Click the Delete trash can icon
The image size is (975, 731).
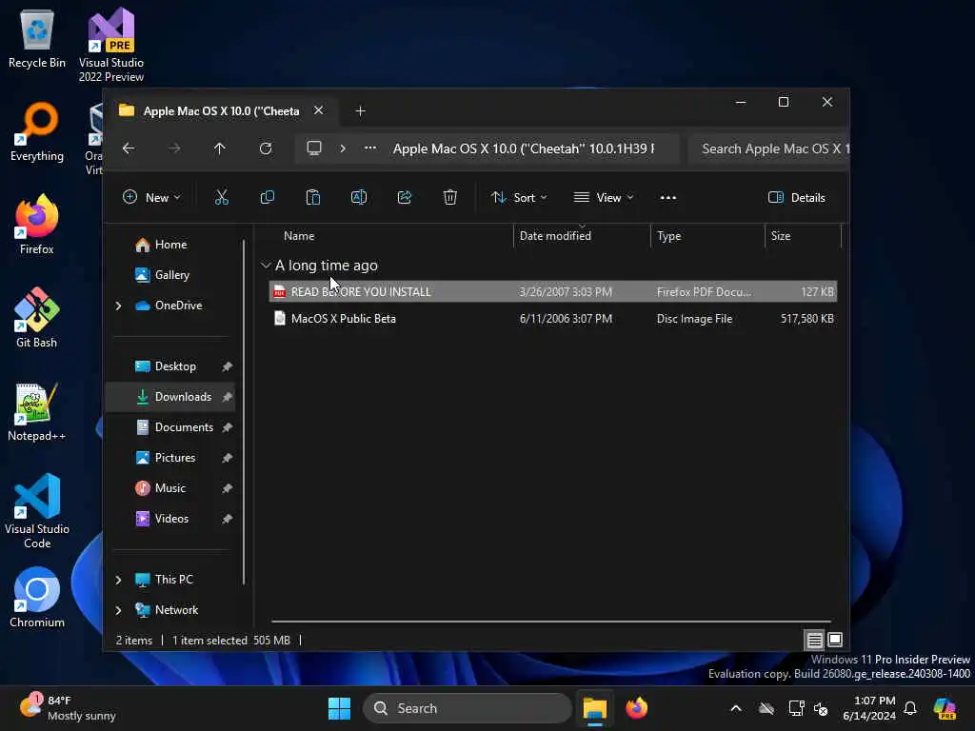pos(450,198)
